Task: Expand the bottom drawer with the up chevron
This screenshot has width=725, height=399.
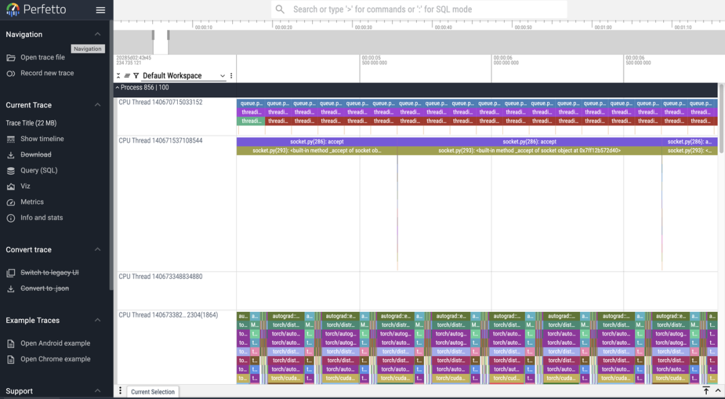Action: click(718, 391)
